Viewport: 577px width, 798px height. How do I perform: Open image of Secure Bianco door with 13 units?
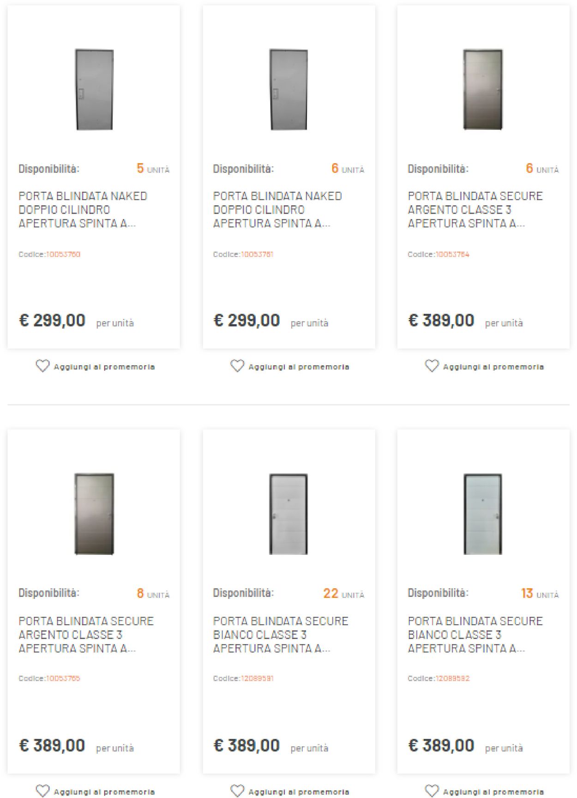[x=483, y=514]
